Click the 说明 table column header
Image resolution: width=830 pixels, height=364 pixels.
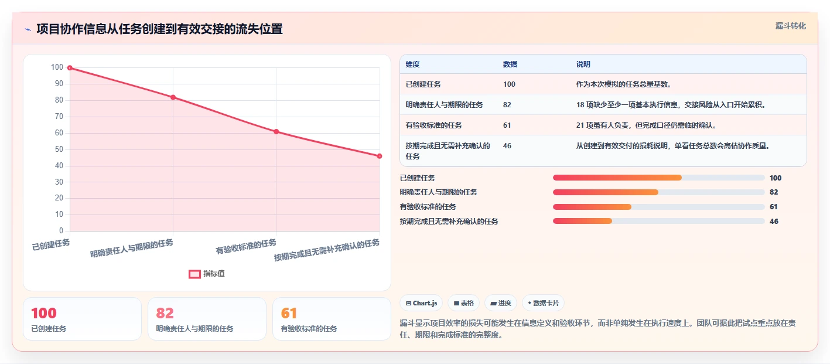coord(583,64)
